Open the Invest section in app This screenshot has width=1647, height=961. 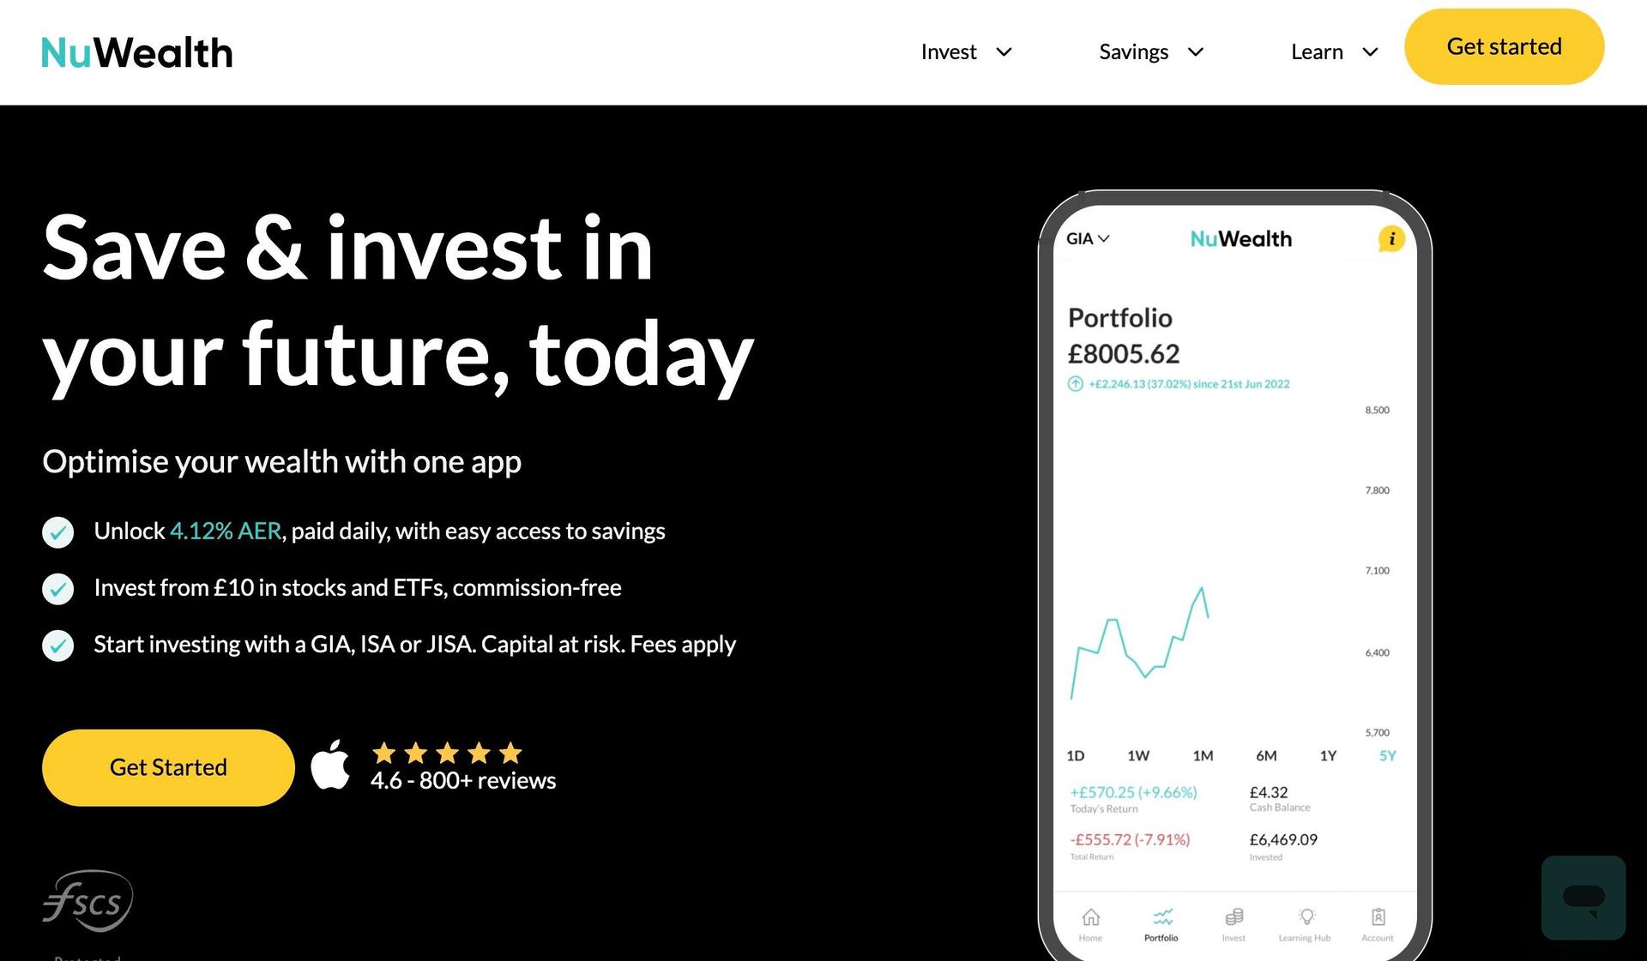[1234, 921]
